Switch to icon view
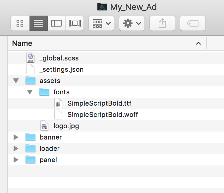The height and width of the screenshot is (193, 224). click(20, 23)
